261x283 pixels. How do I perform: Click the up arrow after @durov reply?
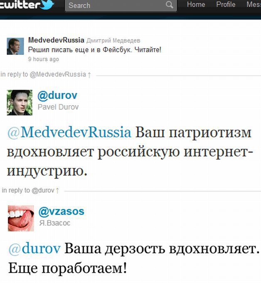pos(57,191)
